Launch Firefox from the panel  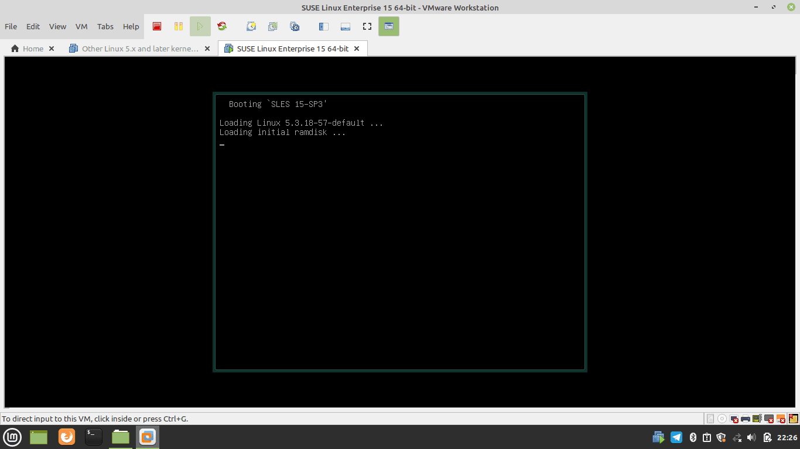pos(67,437)
